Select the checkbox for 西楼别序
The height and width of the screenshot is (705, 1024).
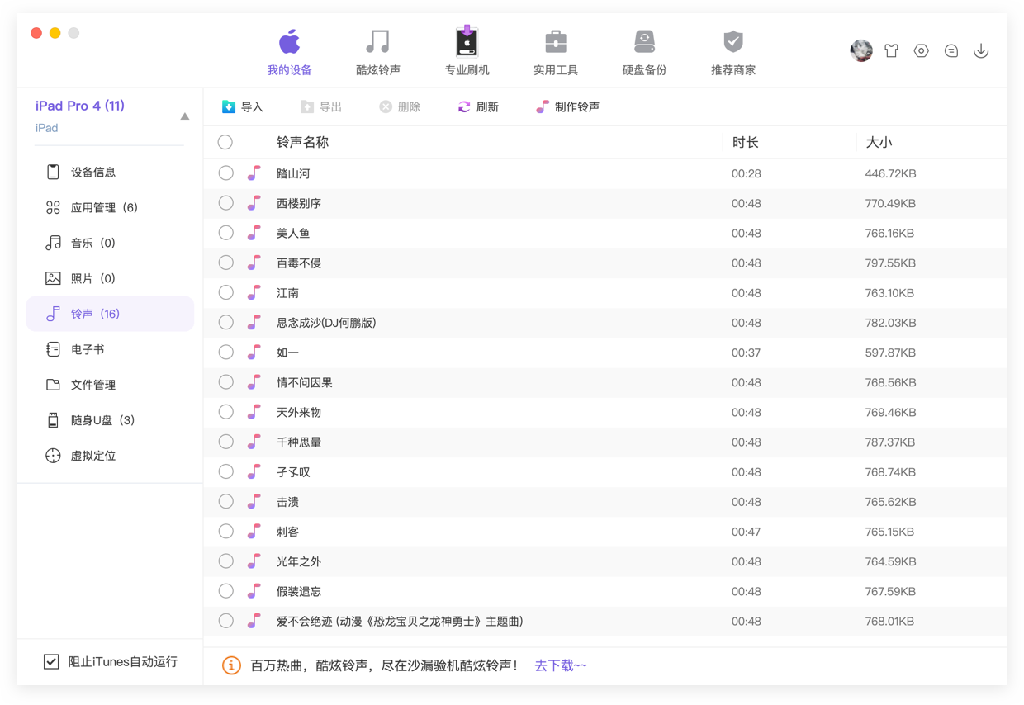[x=225, y=203]
